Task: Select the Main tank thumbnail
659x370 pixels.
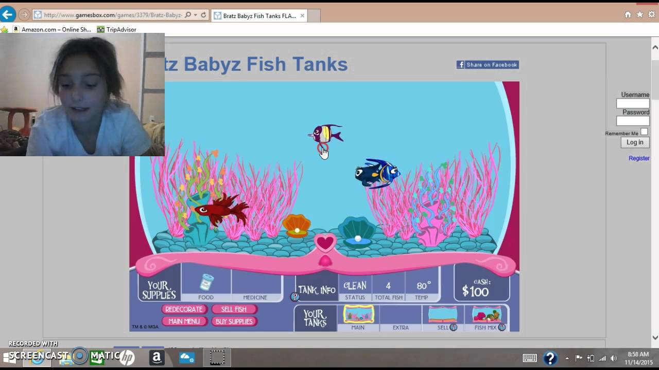Action: point(358,314)
